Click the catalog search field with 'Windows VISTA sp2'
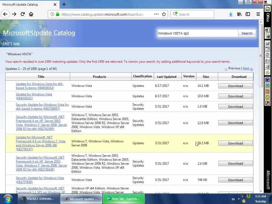The image size is (272, 204). pos(198,33)
